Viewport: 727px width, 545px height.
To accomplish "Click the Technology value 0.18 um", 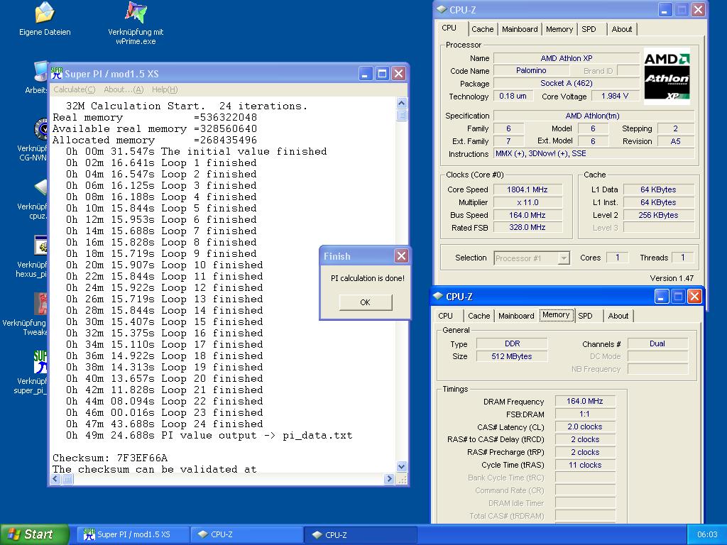I will pyautogui.click(x=513, y=96).
